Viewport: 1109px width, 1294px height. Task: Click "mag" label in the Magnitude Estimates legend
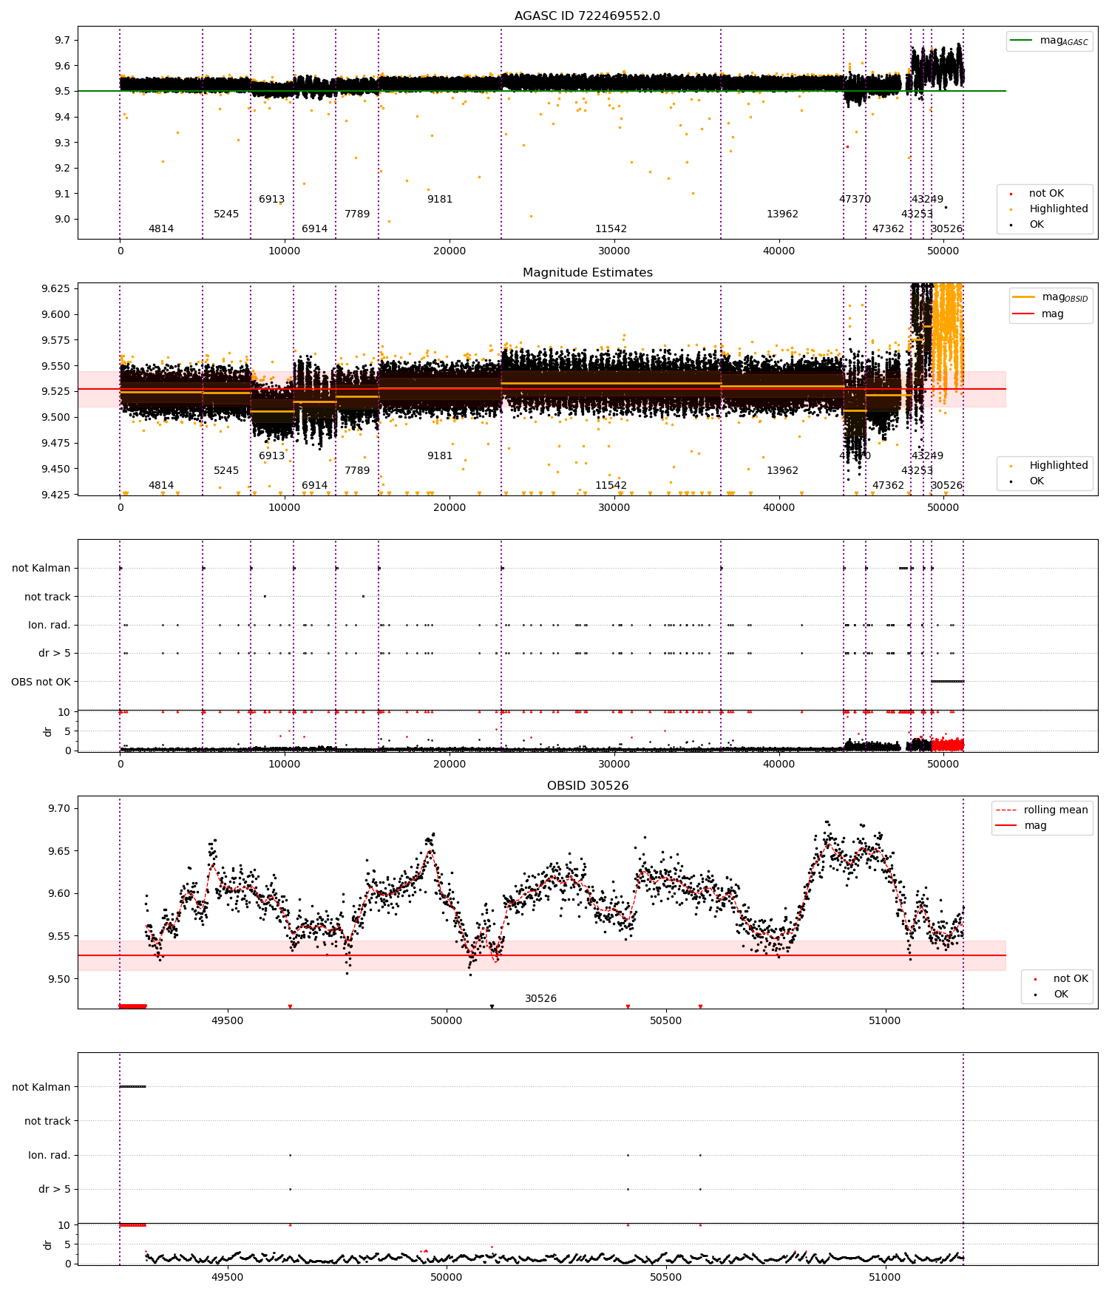(1053, 314)
